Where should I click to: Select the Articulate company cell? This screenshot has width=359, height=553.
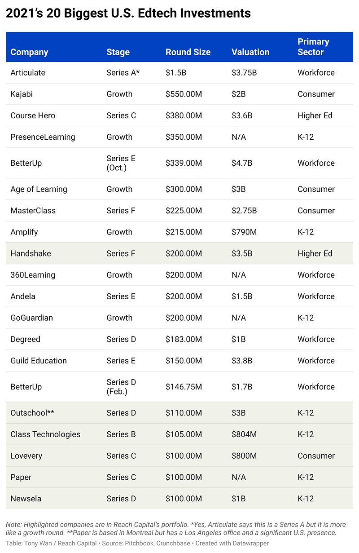pos(28,73)
